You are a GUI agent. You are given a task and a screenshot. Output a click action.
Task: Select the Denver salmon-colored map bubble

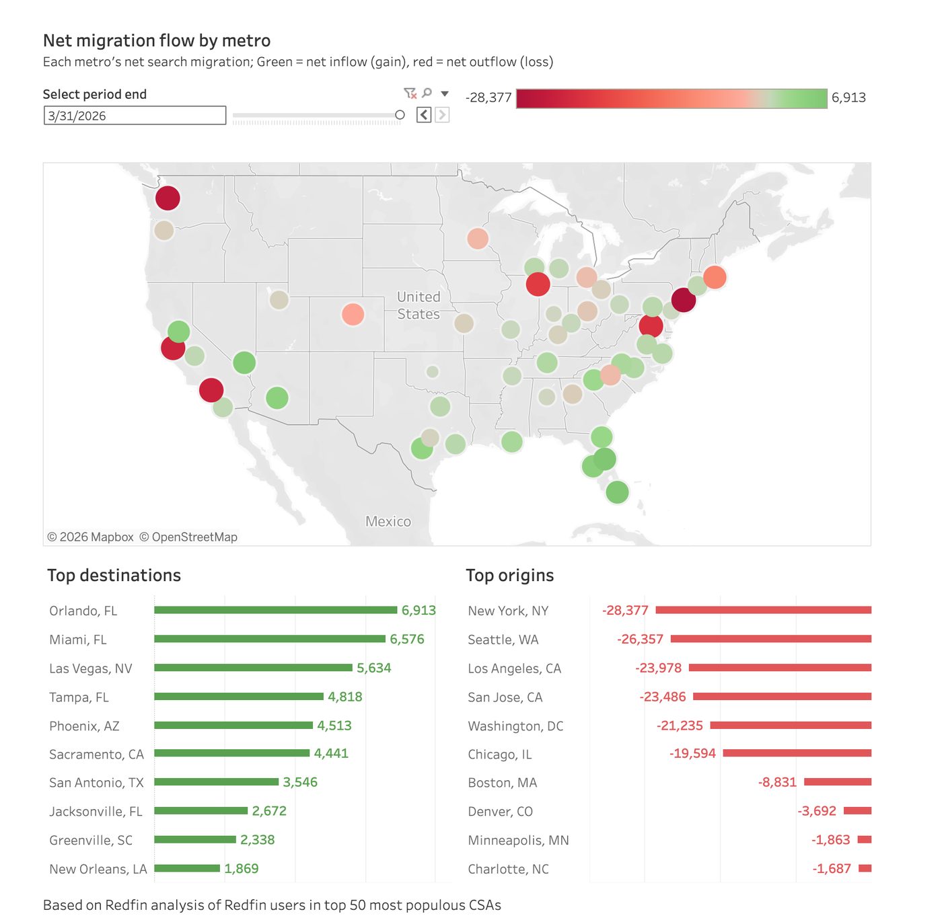click(x=353, y=314)
